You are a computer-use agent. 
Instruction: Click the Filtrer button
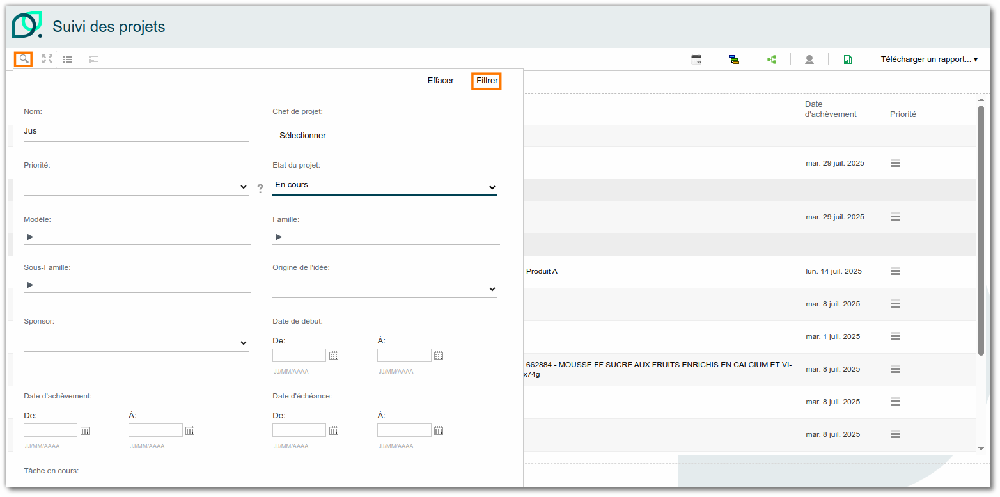(487, 81)
